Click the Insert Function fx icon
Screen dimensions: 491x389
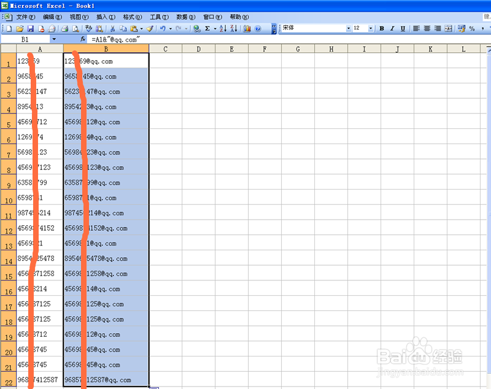click(x=83, y=39)
